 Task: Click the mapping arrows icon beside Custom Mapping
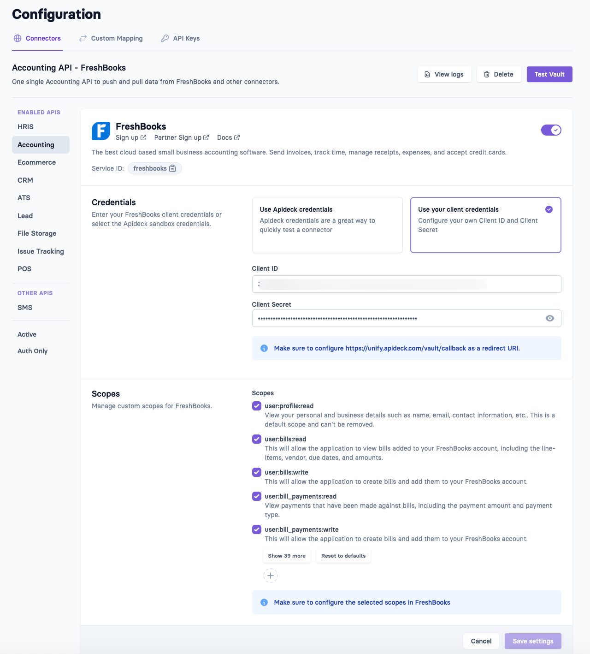pyautogui.click(x=83, y=38)
